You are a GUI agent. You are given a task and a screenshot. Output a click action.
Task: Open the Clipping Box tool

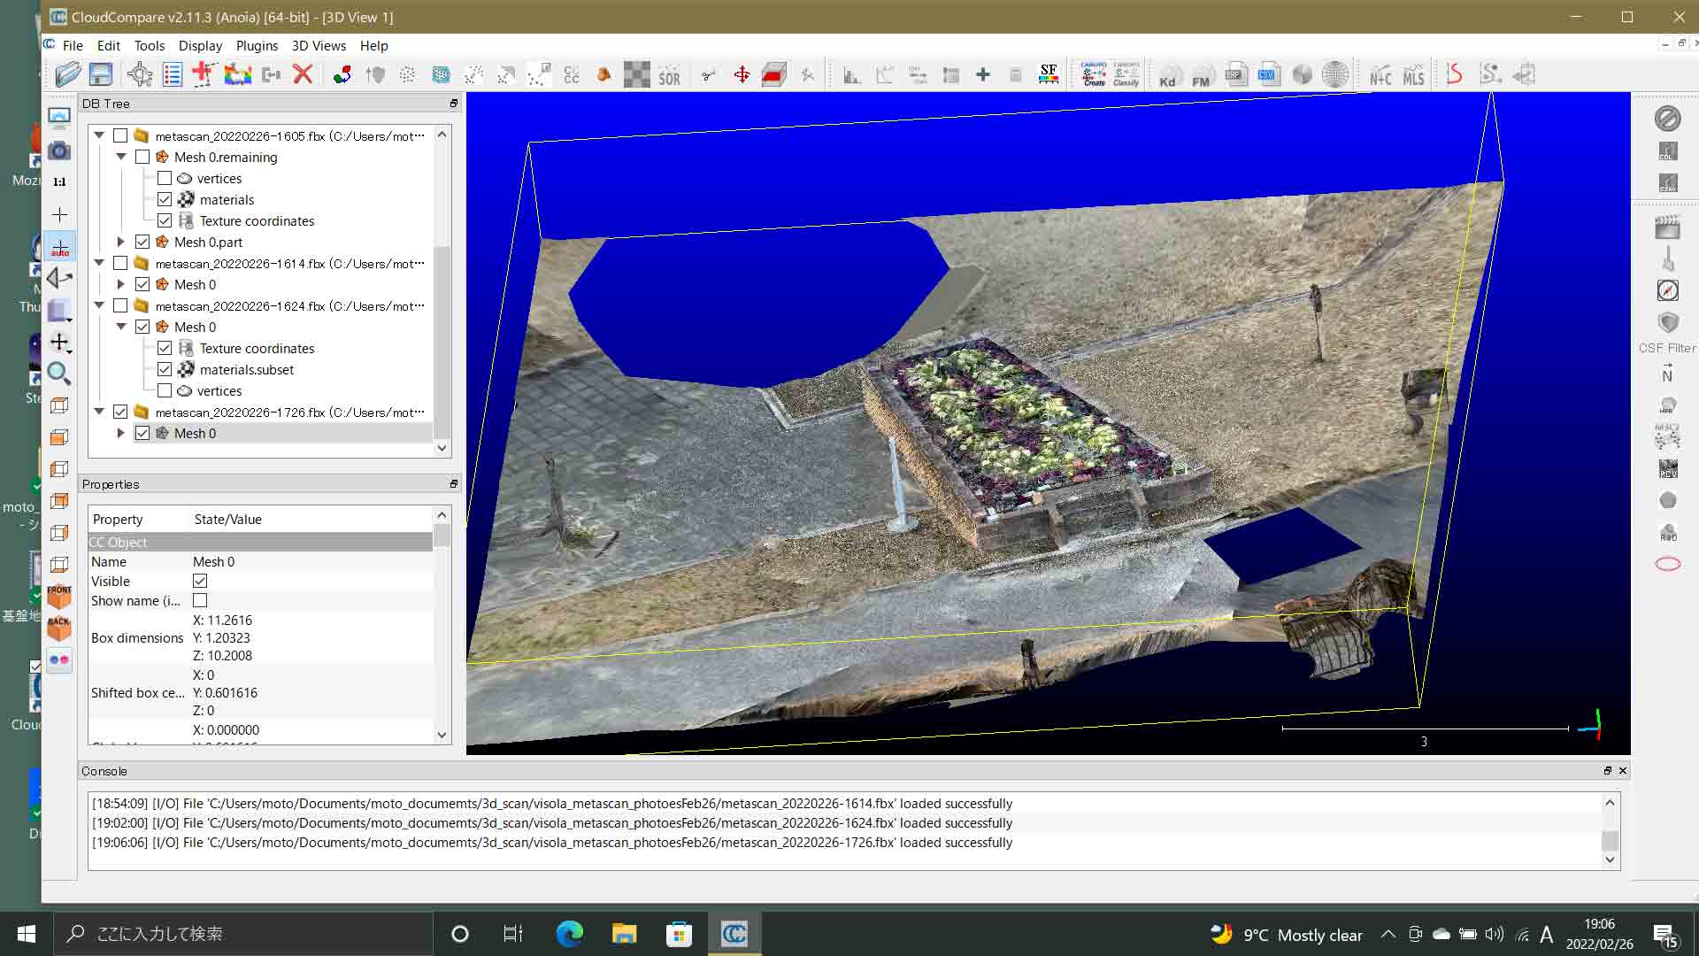773,74
